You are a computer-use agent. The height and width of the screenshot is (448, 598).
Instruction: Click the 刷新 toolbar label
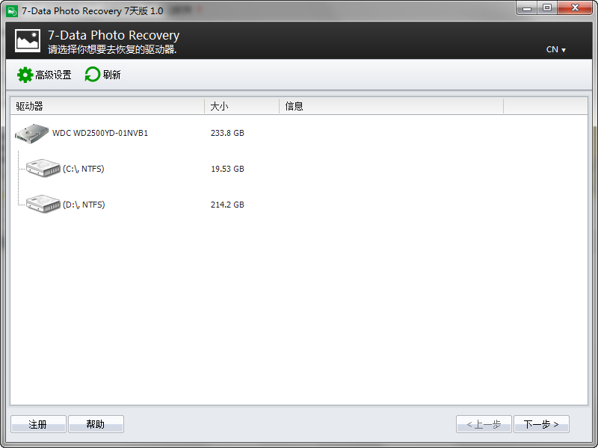[x=111, y=75]
